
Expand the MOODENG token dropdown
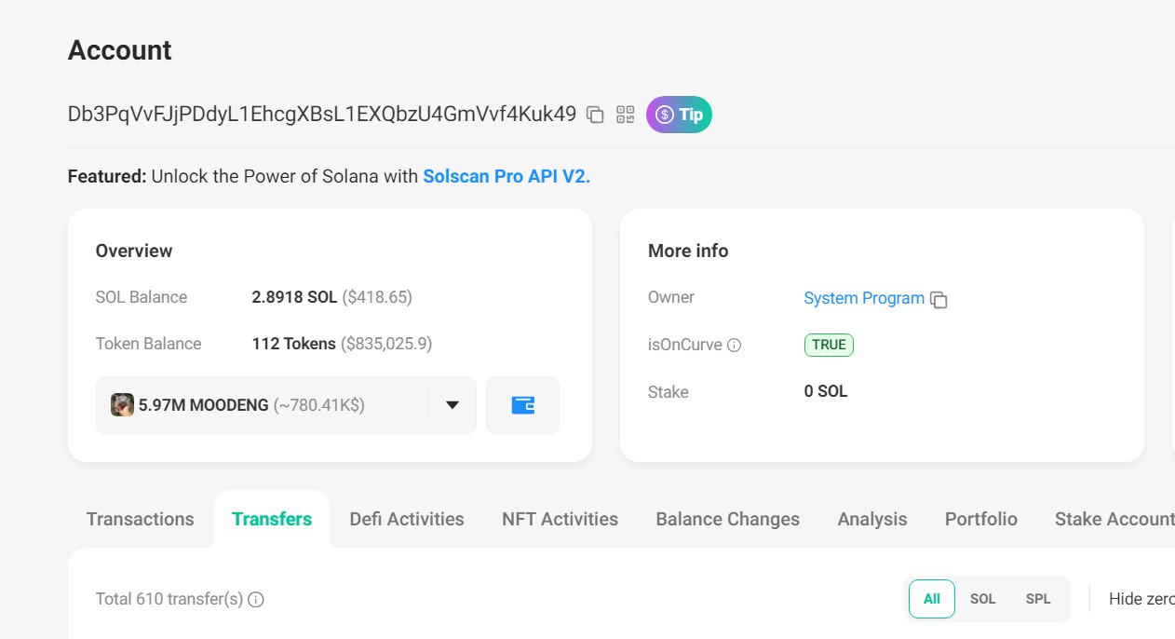(452, 405)
